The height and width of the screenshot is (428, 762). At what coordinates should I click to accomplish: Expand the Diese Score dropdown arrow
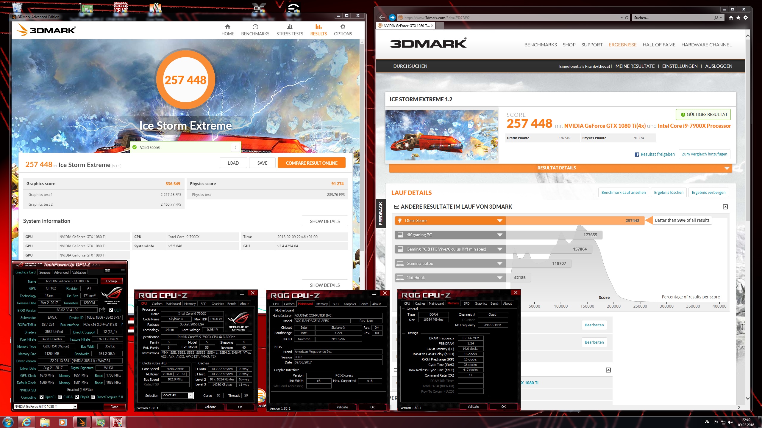tap(500, 221)
